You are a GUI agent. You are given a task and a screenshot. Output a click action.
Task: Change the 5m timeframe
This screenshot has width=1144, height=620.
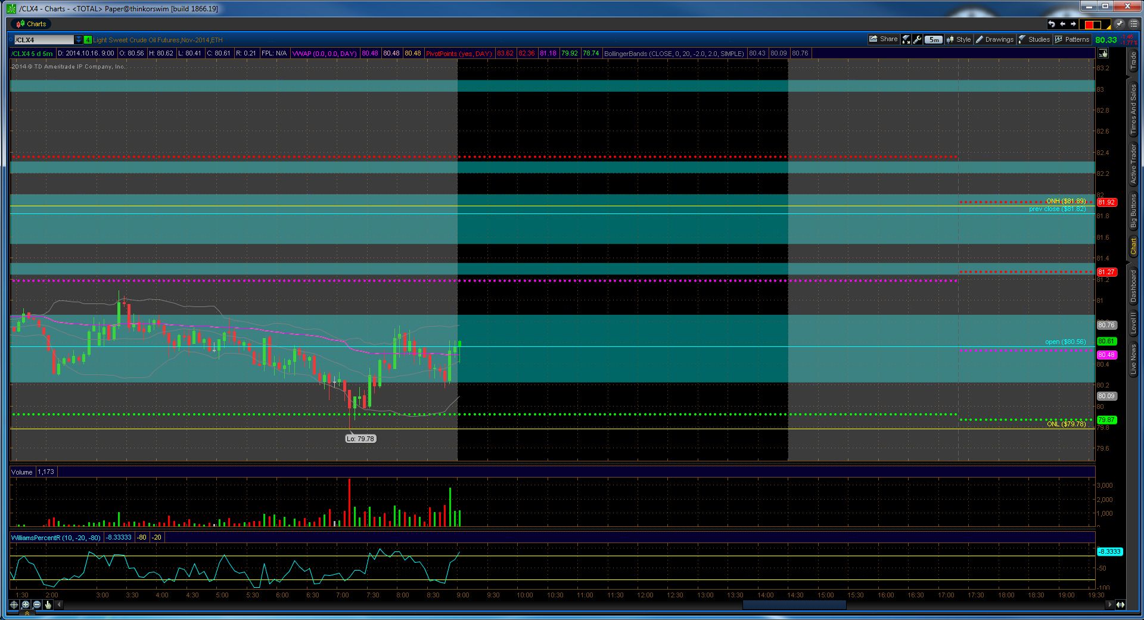click(x=934, y=40)
